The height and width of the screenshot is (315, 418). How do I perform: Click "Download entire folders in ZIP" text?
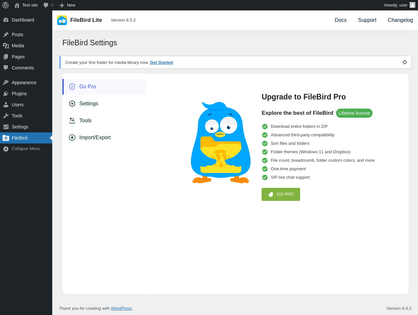click(x=299, y=127)
